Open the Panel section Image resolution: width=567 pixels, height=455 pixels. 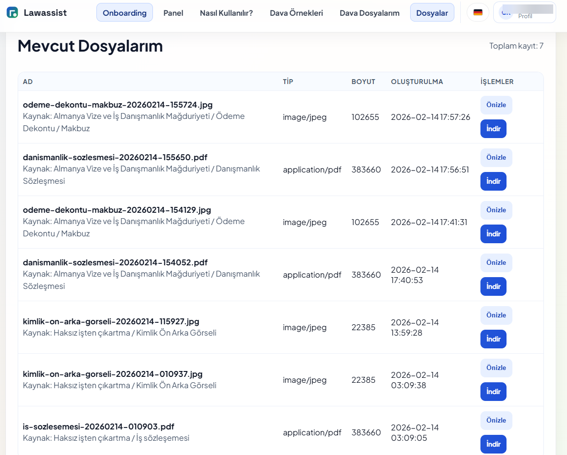coord(173,13)
